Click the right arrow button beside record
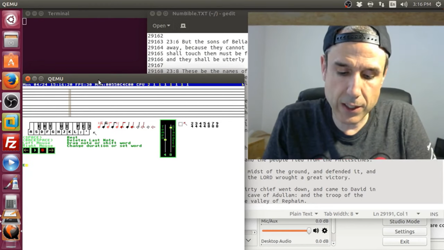Viewport: 444px width, 250px height. pyautogui.click(x=51, y=150)
